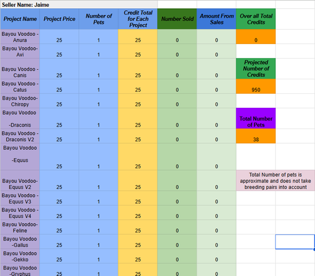Viewport: 315px width, 276px height.
Task: Select Credit Total for Each Project header
Action: pyautogui.click(x=138, y=19)
